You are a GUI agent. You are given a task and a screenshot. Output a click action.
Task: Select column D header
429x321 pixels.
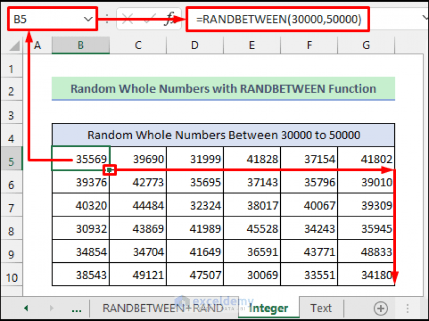pos(195,45)
